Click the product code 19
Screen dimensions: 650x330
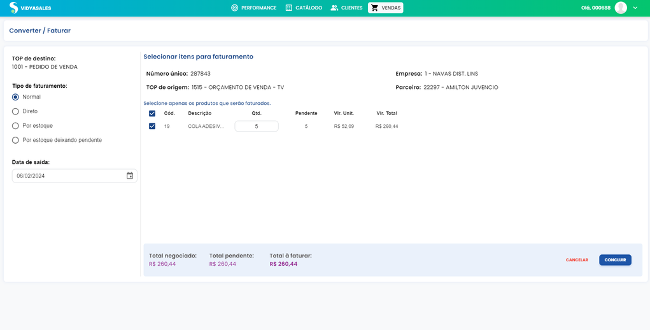point(167,127)
